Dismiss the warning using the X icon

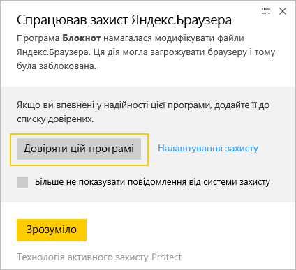[x=283, y=11]
